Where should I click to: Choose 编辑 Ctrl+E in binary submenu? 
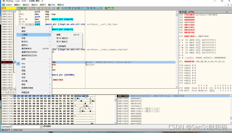point(67,35)
